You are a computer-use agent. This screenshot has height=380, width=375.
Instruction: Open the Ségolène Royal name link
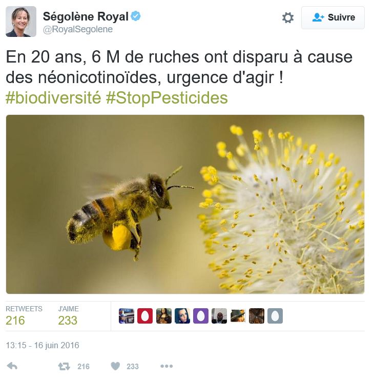[x=86, y=16]
